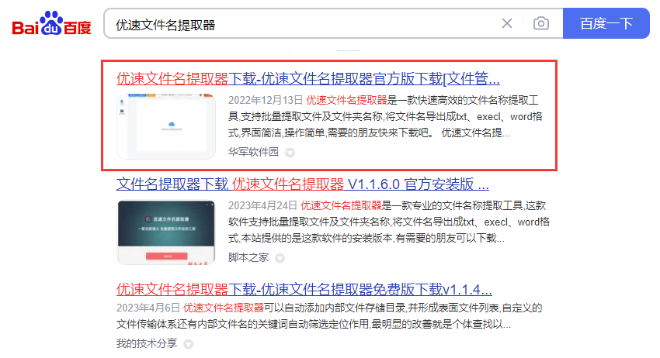Click 华军软件园 source label
The width and height of the screenshot is (660, 358).
click(x=253, y=152)
